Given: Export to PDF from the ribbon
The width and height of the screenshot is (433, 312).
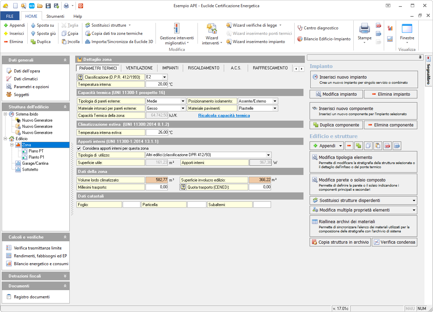Looking at the screenshot, I should click(x=378, y=26).
